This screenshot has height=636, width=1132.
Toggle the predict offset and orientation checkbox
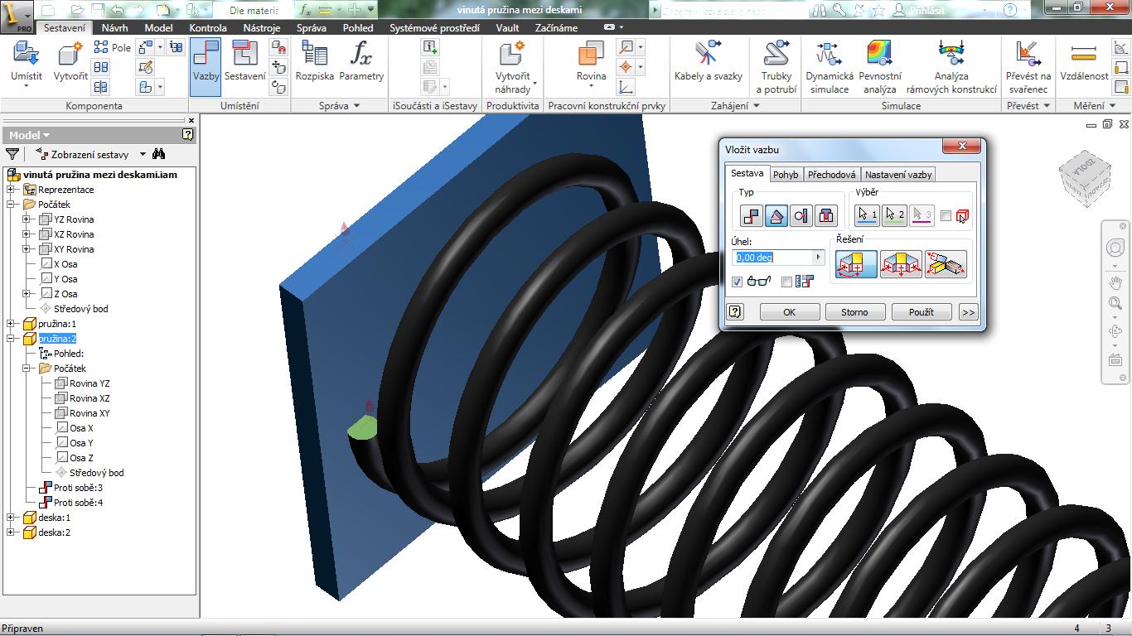point(786,282)
